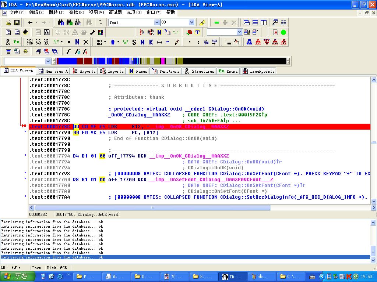Mark as code using the 0101 COD icon

coord(30,42)
